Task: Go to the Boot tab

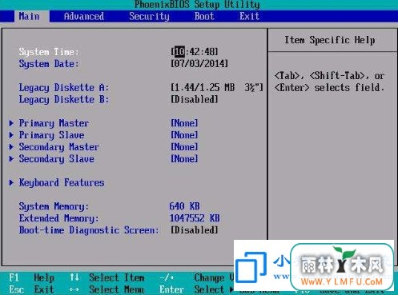Action: click(x=204, y=17)
